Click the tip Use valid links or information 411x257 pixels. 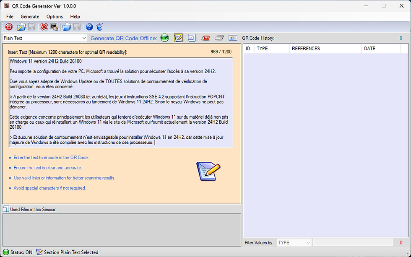[65, 178]
